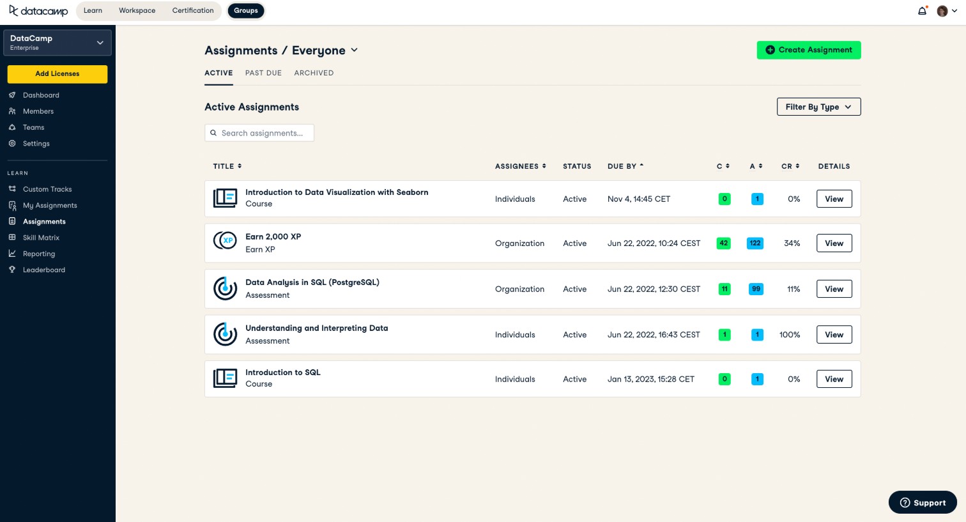Click the Data Analysis in SQL assessment icon

225,288
